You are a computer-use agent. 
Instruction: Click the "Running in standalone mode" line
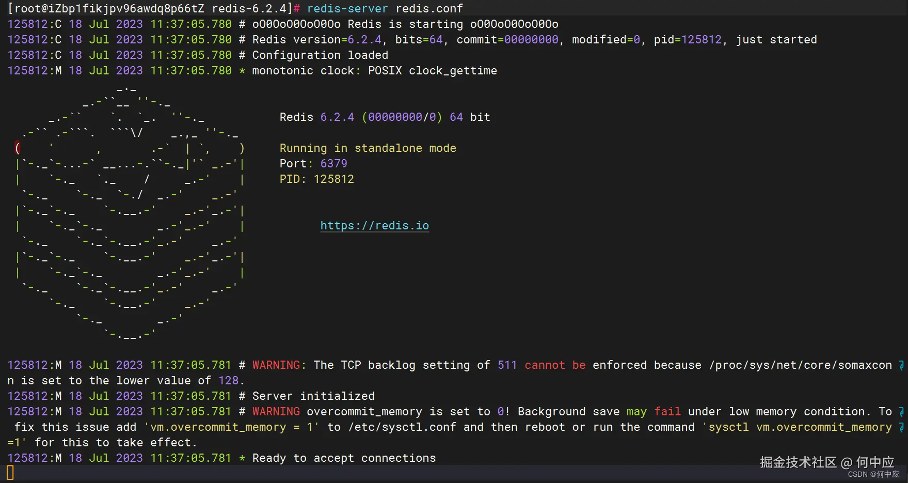pyautogui.click(x=368, y=148)
